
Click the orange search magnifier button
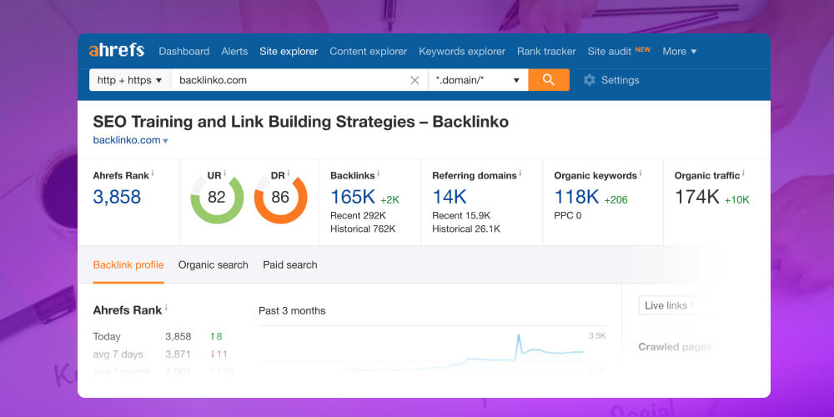549,80
